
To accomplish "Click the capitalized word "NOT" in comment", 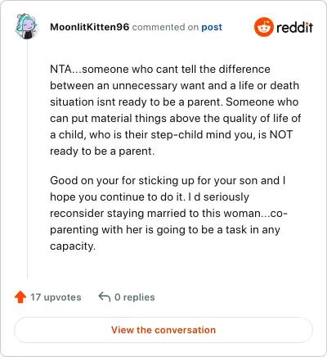I will (x=281, y=134).
